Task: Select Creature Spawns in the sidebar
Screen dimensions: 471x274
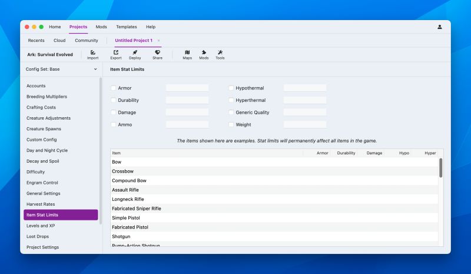Action: 61,128
